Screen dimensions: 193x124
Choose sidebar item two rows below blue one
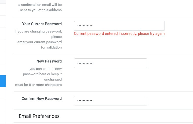[x=3, y=105]
